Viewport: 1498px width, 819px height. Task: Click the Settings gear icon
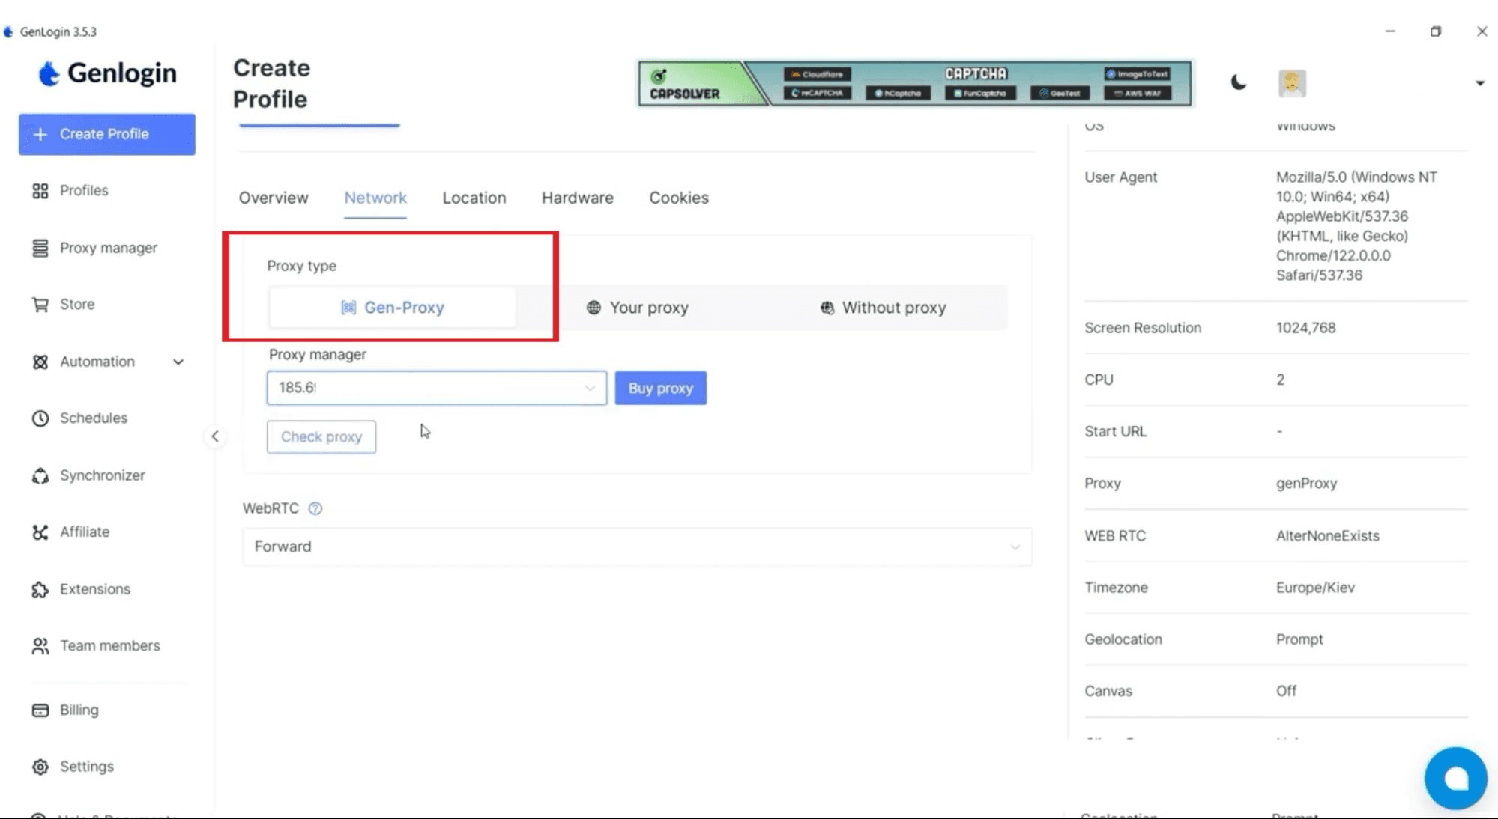click(40, 767)
